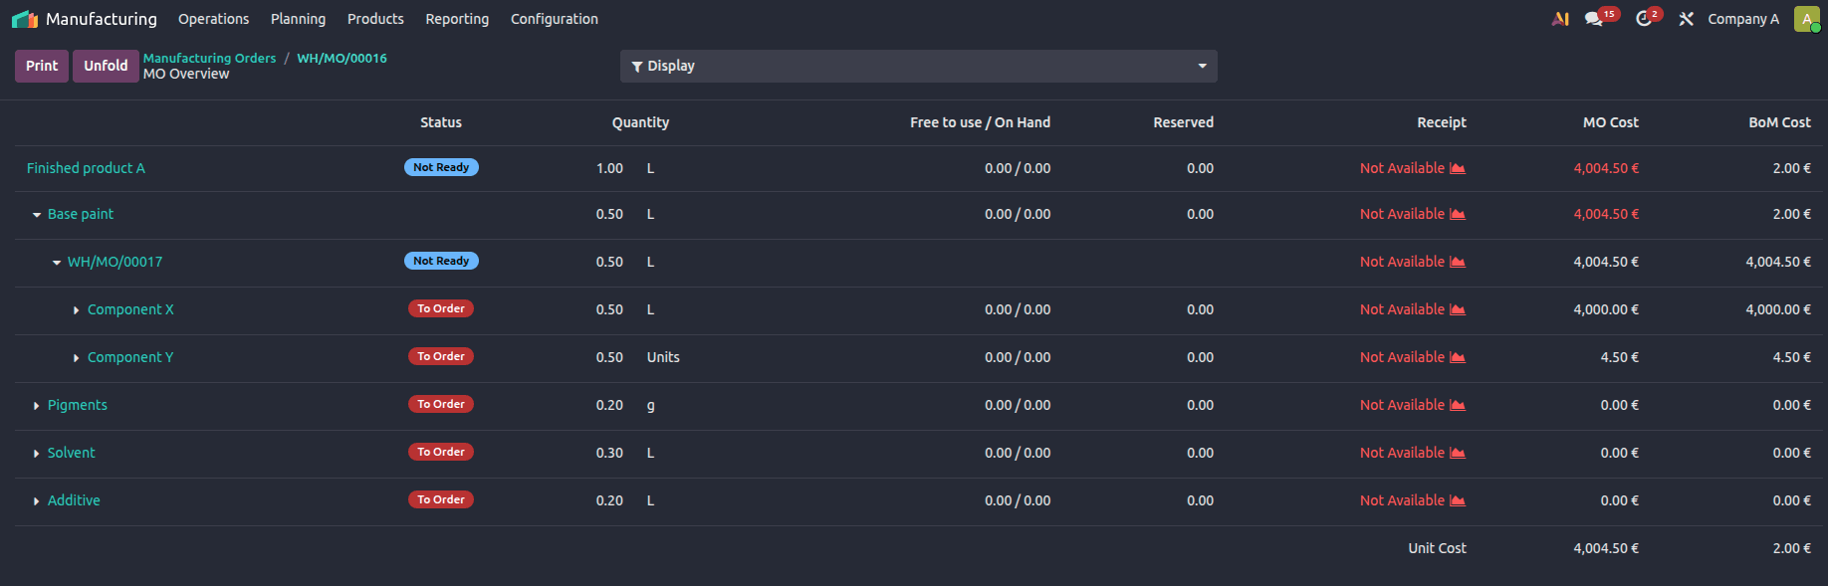Click forecast chart icon for Solvent
Screen dimensions: 1828x586
1458,453
